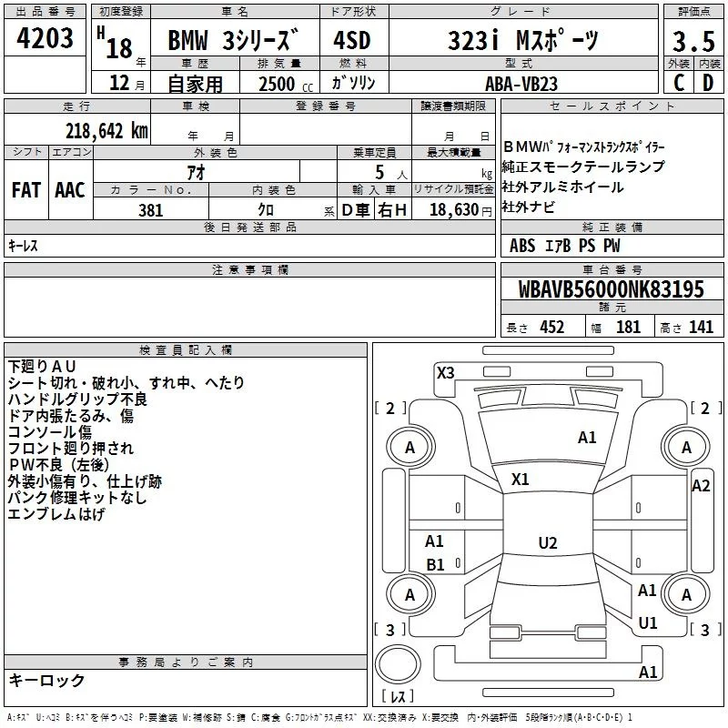Click the note 外装小傷有り、仕上げ跡

85,481
